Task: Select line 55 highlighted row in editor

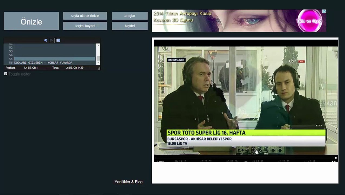Action: (55, 59)
